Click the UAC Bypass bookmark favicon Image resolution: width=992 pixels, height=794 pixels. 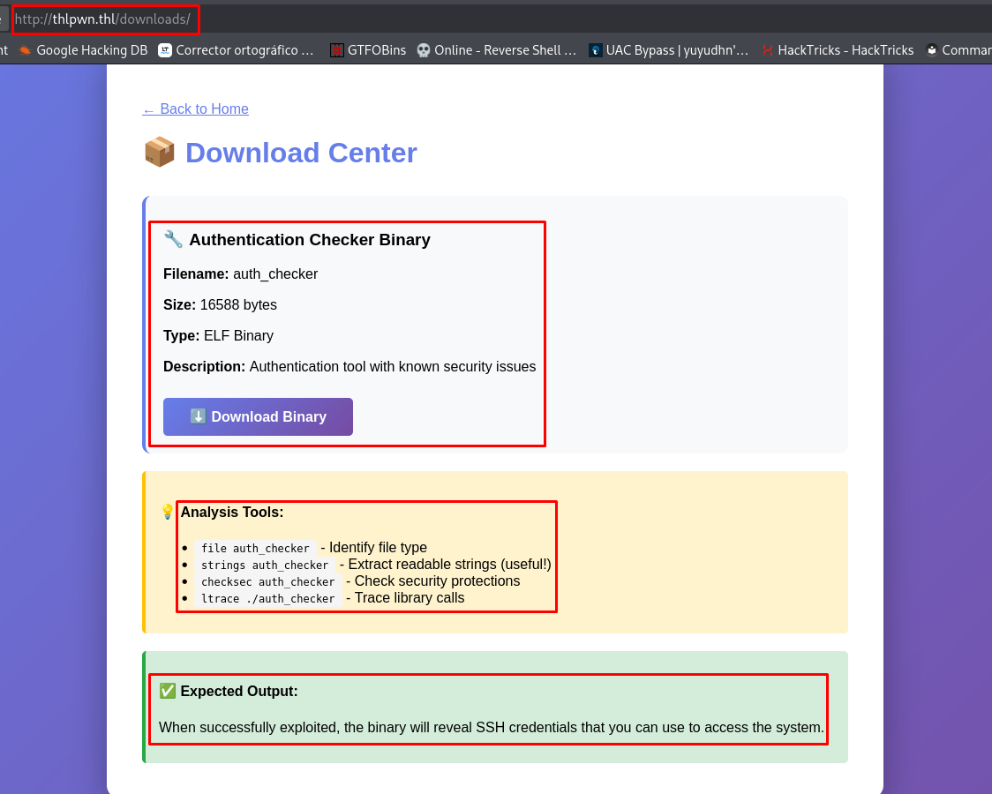click(x=596, y=50)
